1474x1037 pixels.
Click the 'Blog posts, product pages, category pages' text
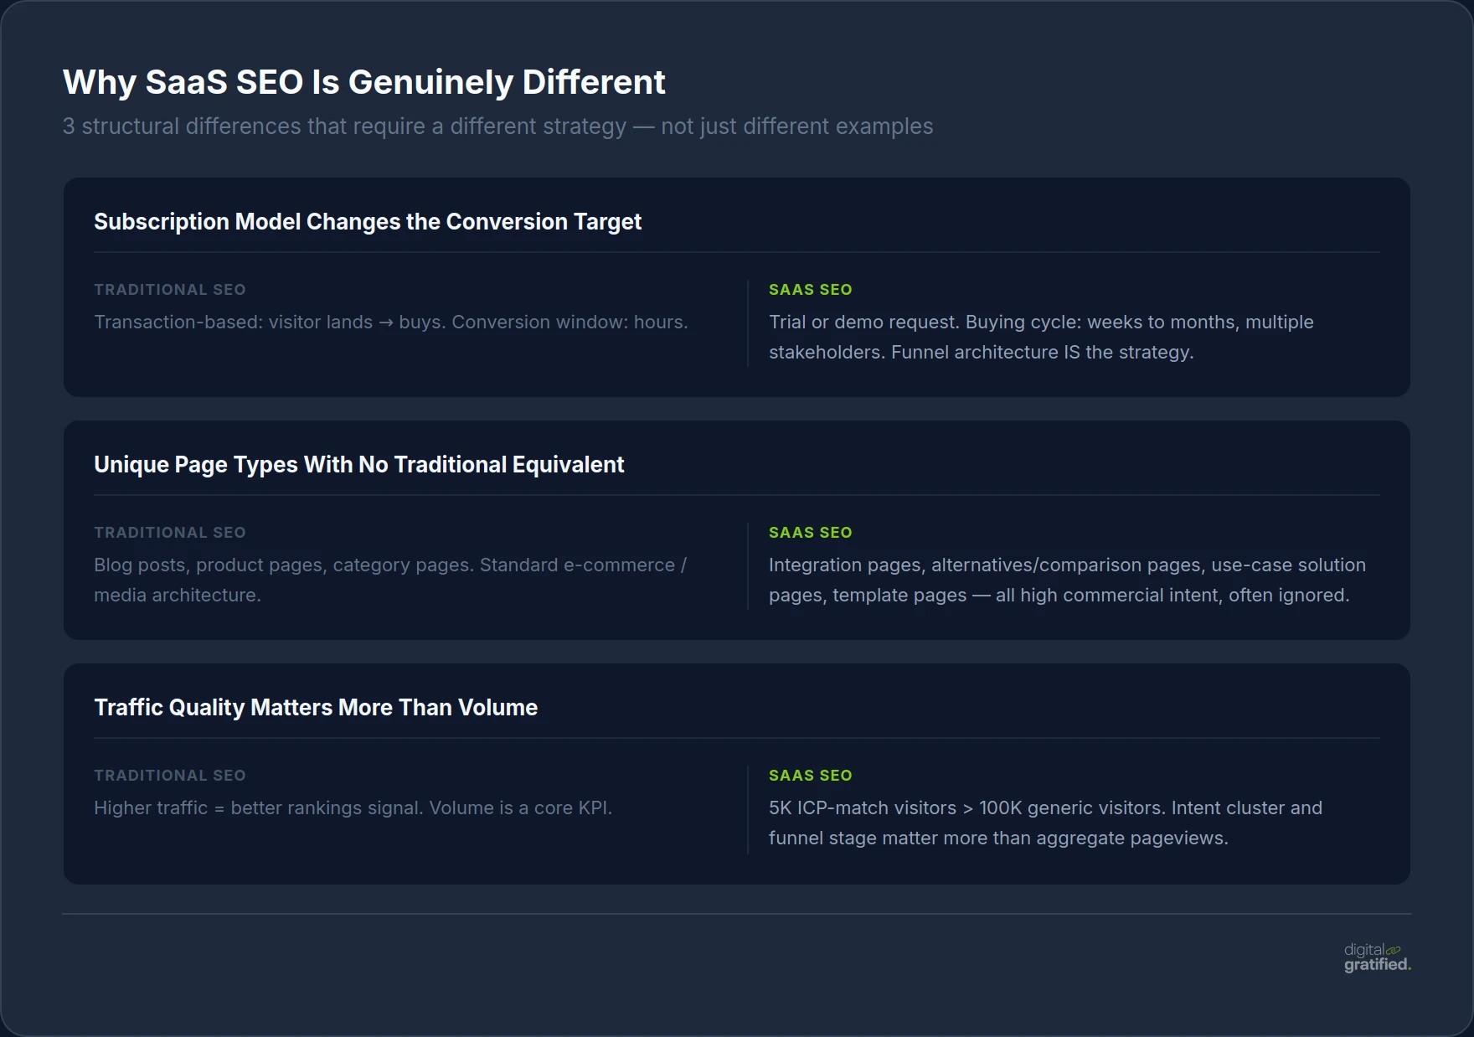click(x=390, y=580)
